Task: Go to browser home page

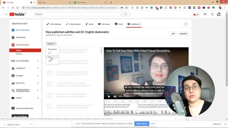Action: (x=17, y=8)
